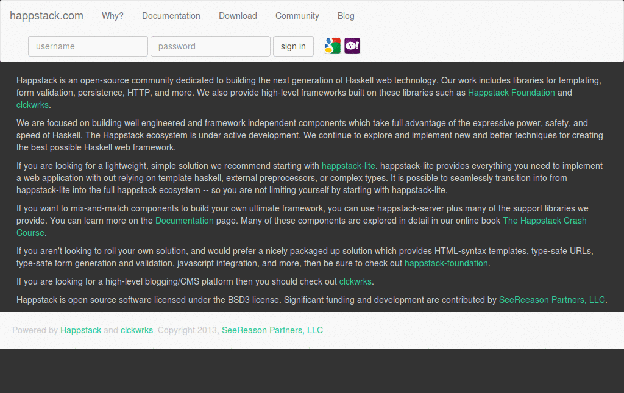The height and width of the screenshot is (393, 624).
Task: Open clckwrks link in blogging/CMS sentence
Action: click(x=355, y=281)
